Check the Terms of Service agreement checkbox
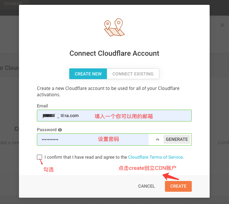The height and width of the screenshot is (204, 229). tap(39, 157)
